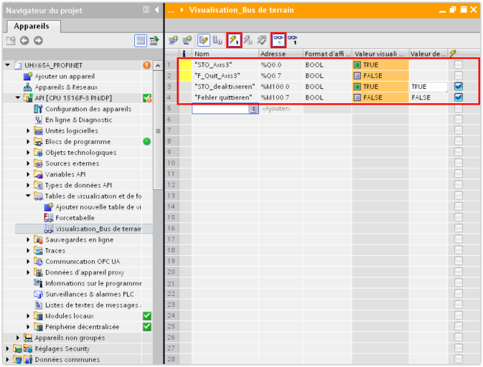
Task: Click the En ligne & Diagnostic item
Action: pos(78,120)
